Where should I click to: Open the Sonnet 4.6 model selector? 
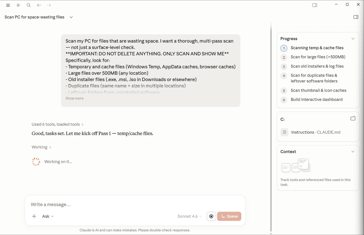click(190, 216)
